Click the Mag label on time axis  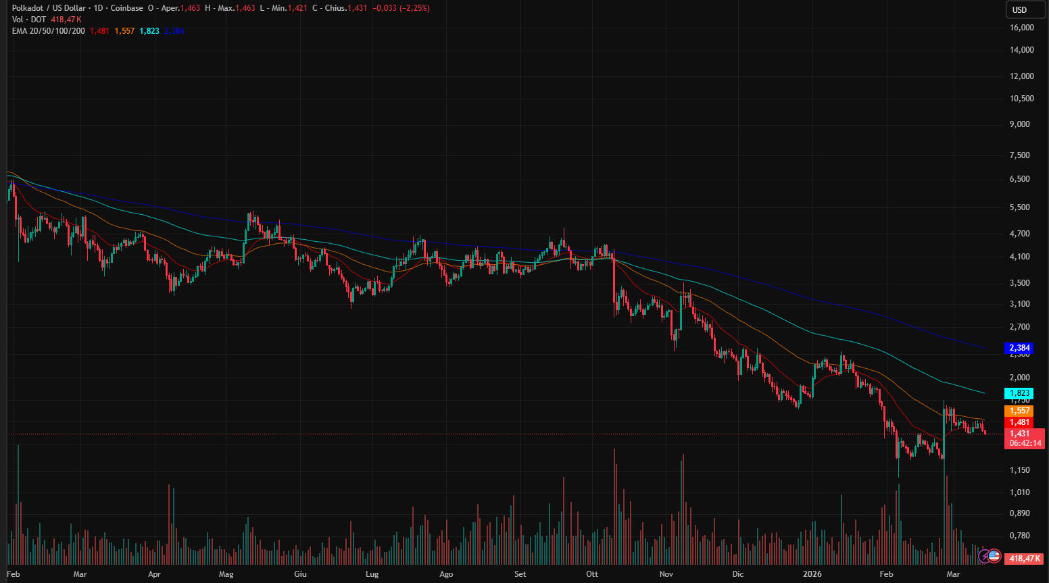(226, 574)
